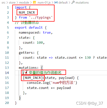Click the number '130' on line 11
The image size is (107, 108).
(x=88, y=58)
